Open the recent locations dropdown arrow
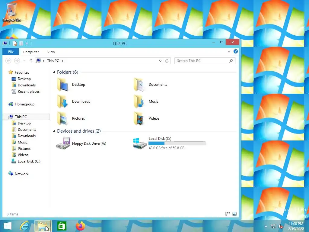 tap(24, 61)
